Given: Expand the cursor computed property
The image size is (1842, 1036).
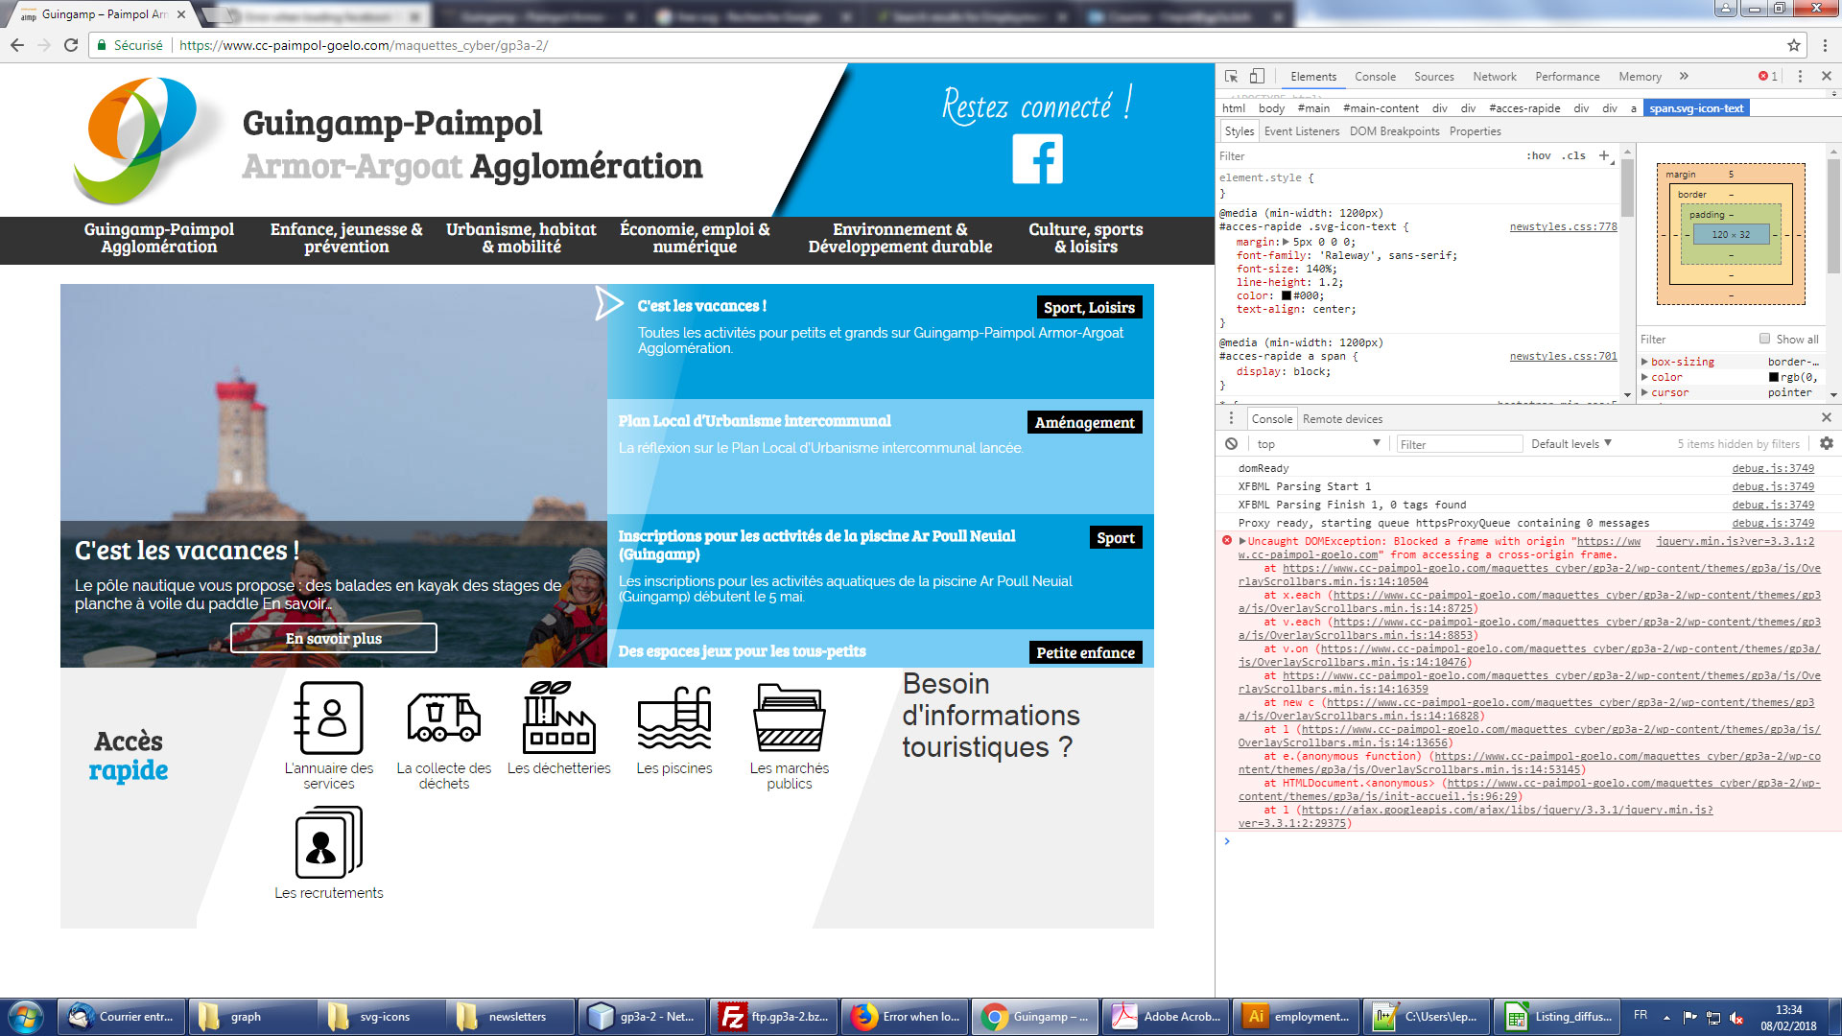Looking at the screenshot, I should 1644,392.
